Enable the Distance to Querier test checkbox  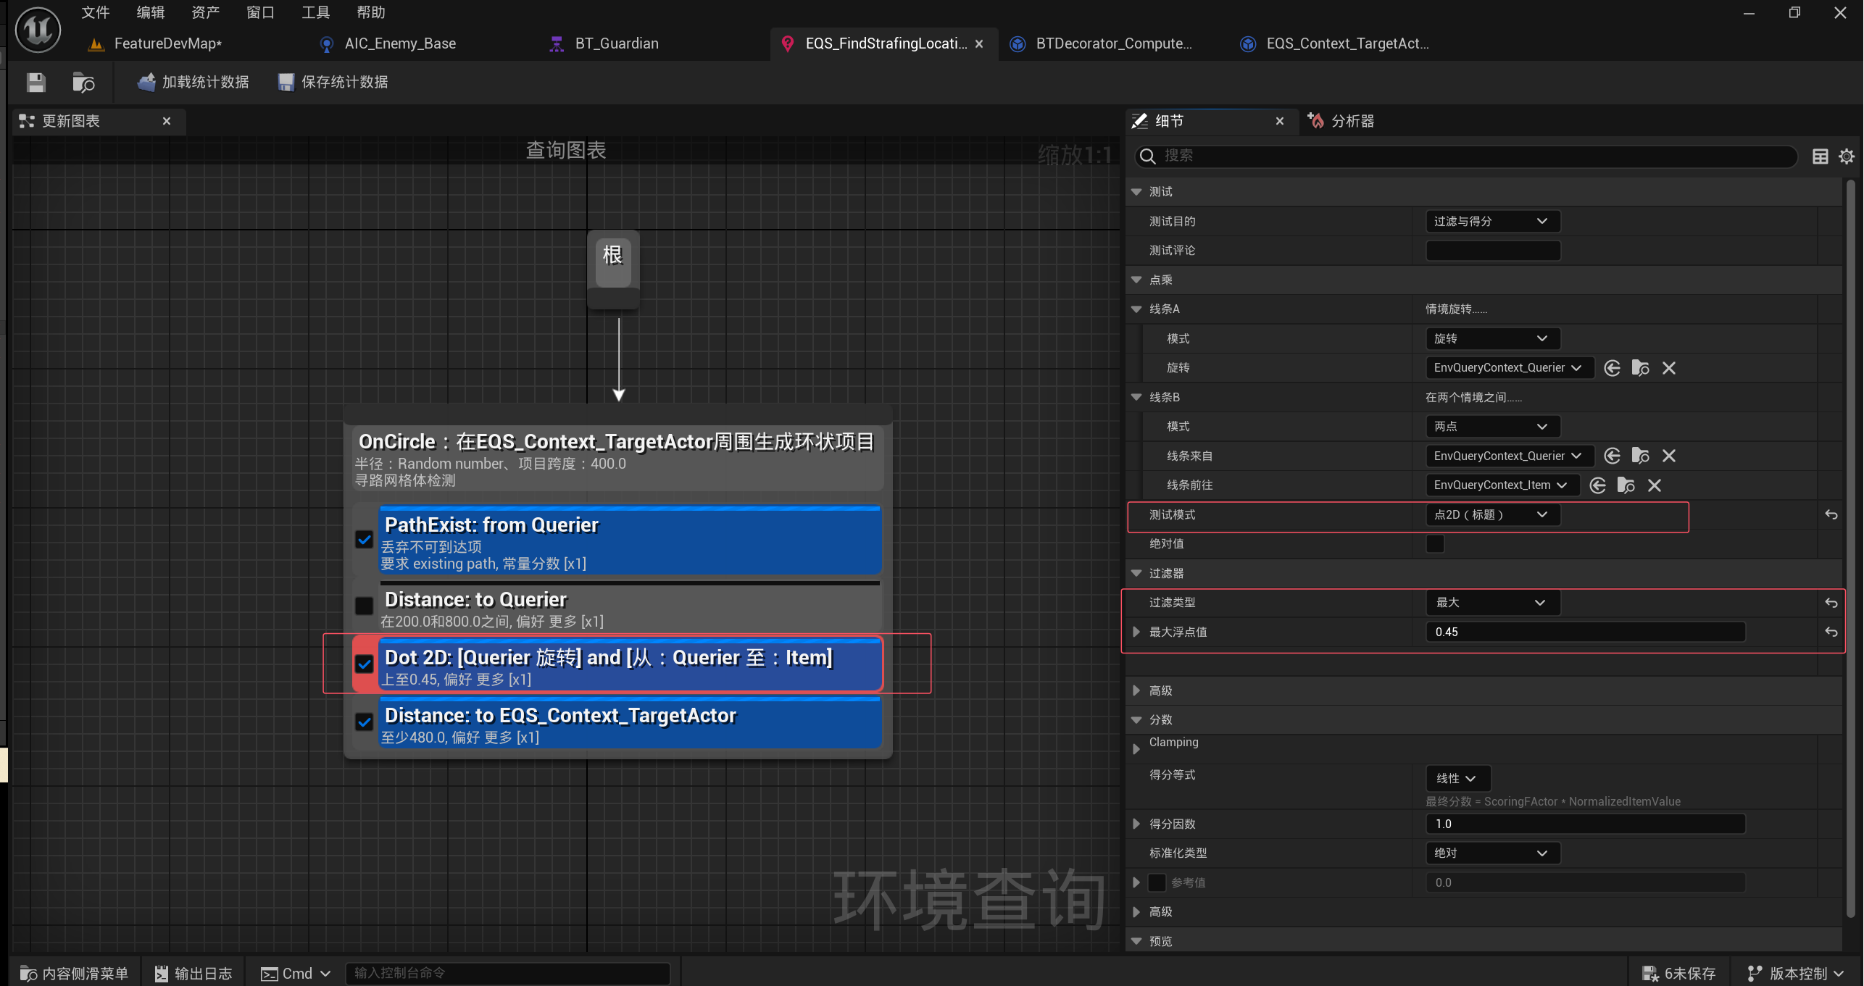pos(364,606)
